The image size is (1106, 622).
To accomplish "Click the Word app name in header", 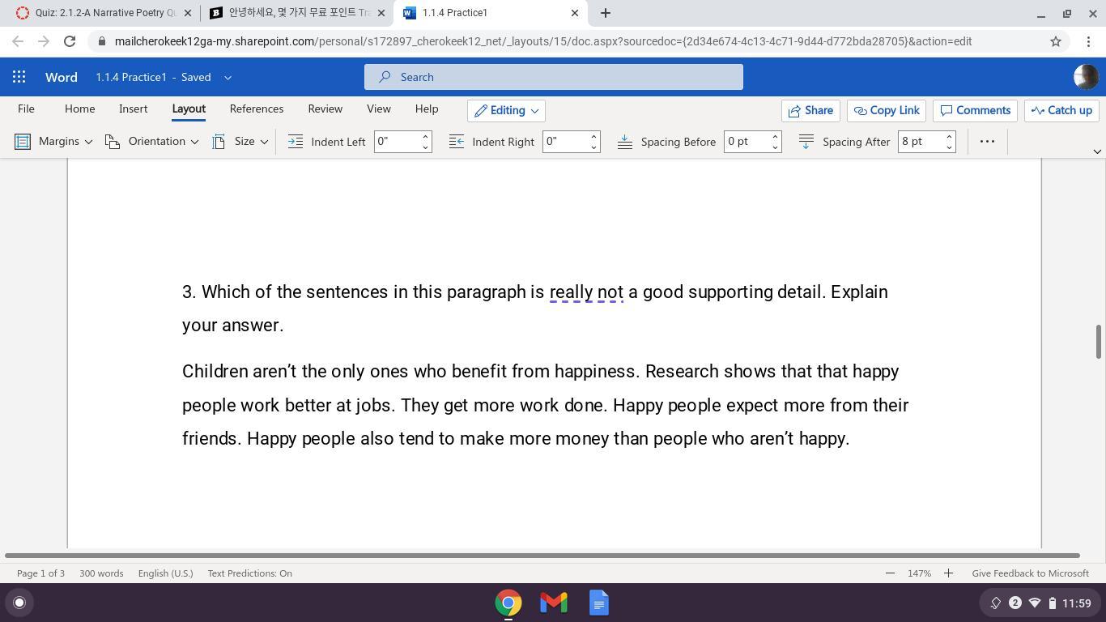I will point(62,77).
